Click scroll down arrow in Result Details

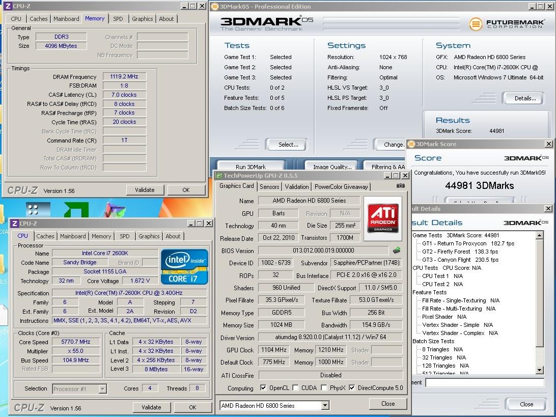[x=539, y=370]
